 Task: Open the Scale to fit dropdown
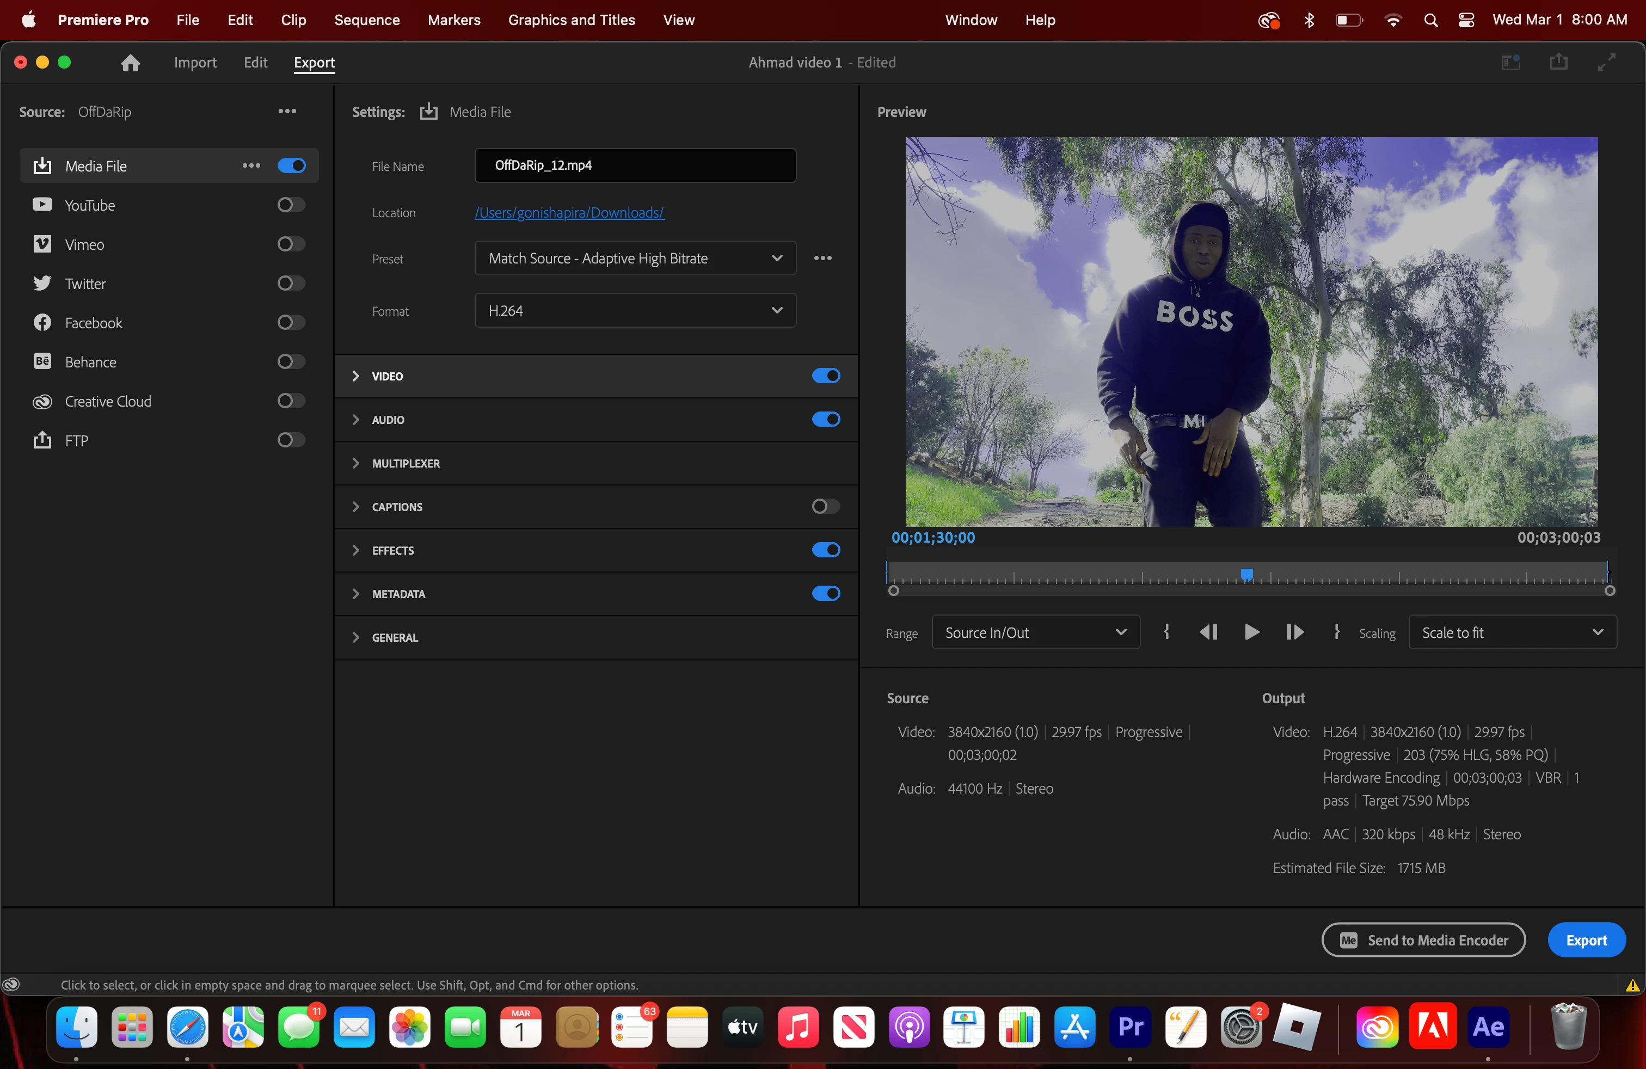click(x=1512, y=632)
